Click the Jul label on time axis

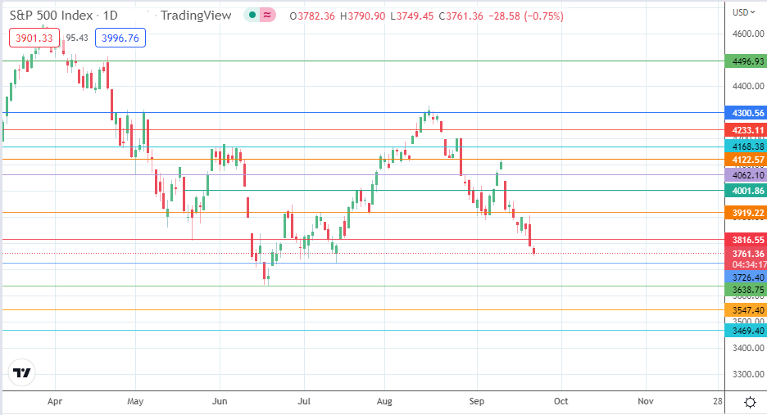coord(304,401)
